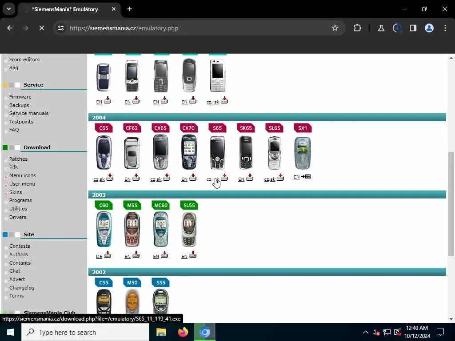Launch Firefox from the taskbar

point(183,332)
